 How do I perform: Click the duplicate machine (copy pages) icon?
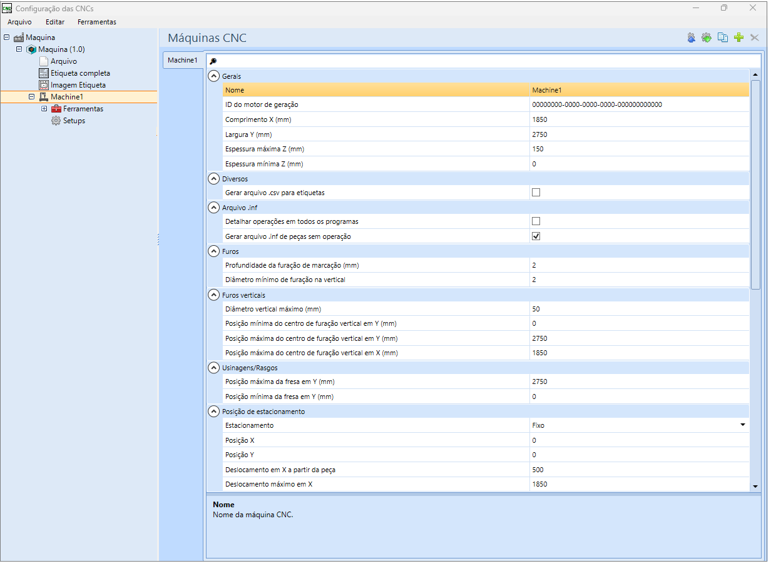coord(723,38)
